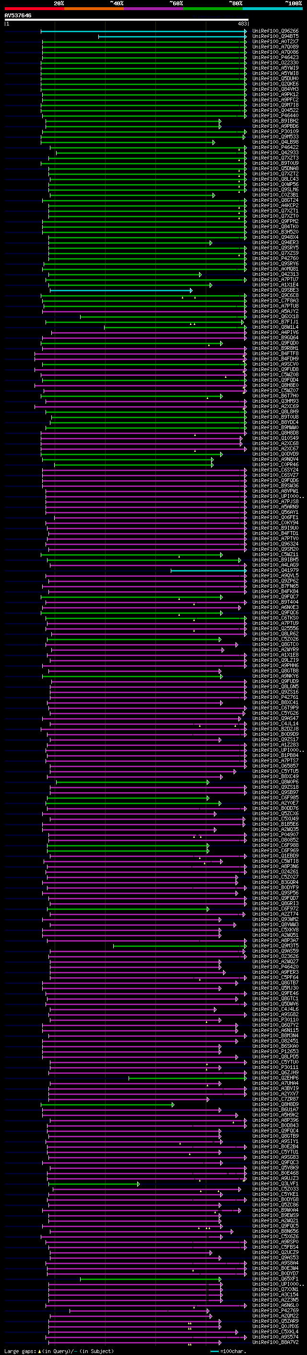
Task: Open hit UniRef100_P46440
Action: click(x=275, y=116)
